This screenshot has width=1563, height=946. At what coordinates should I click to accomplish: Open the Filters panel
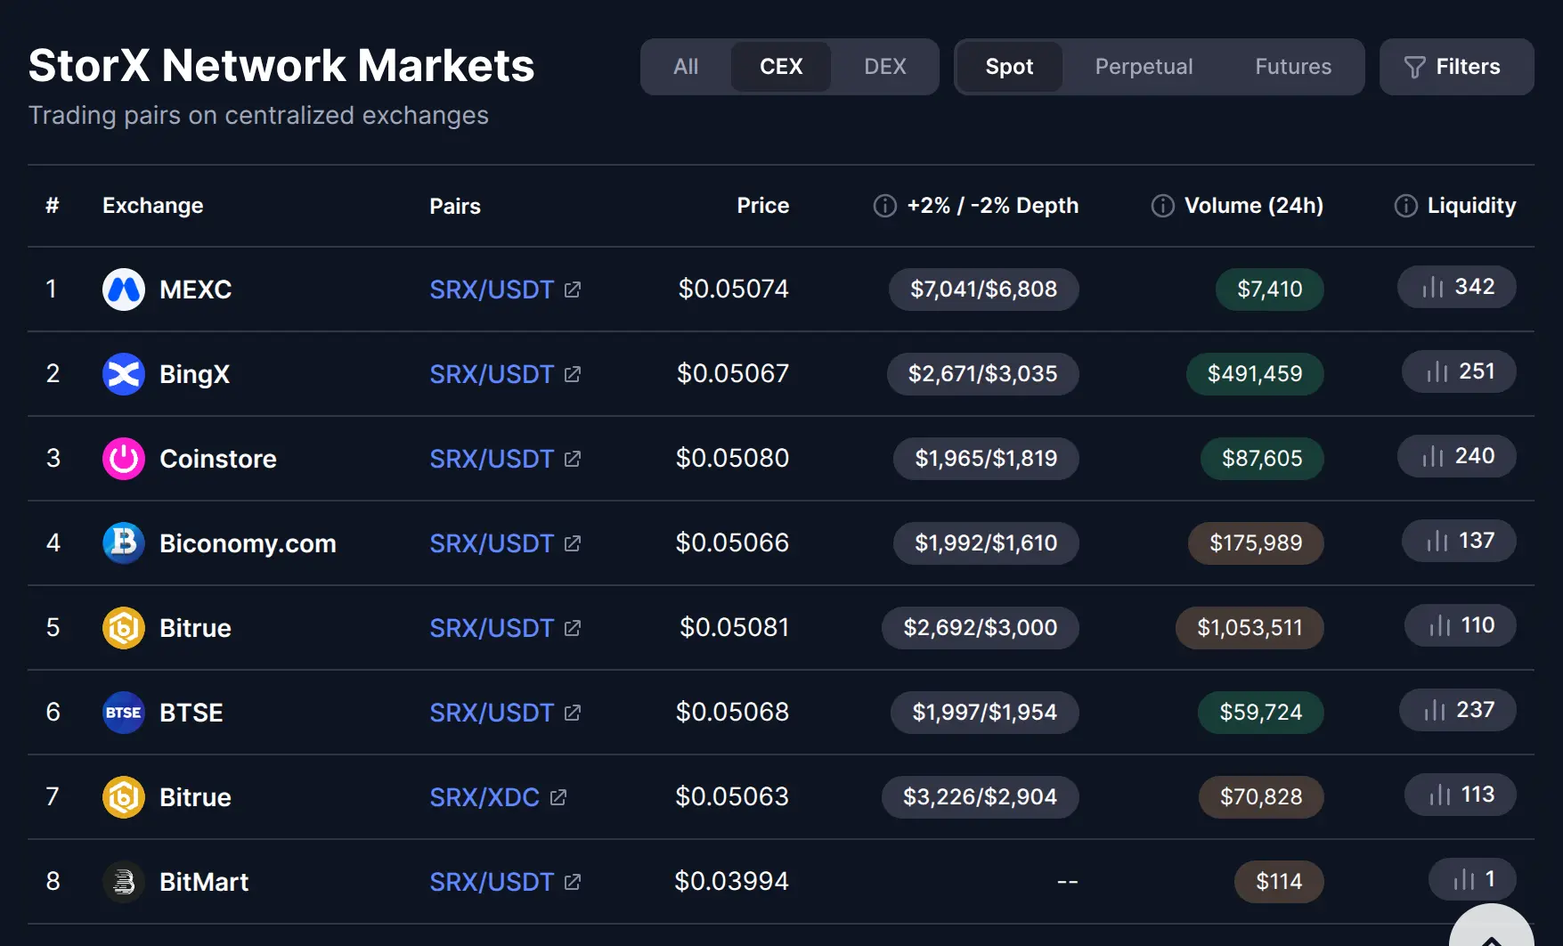[x=1456, y=67]
